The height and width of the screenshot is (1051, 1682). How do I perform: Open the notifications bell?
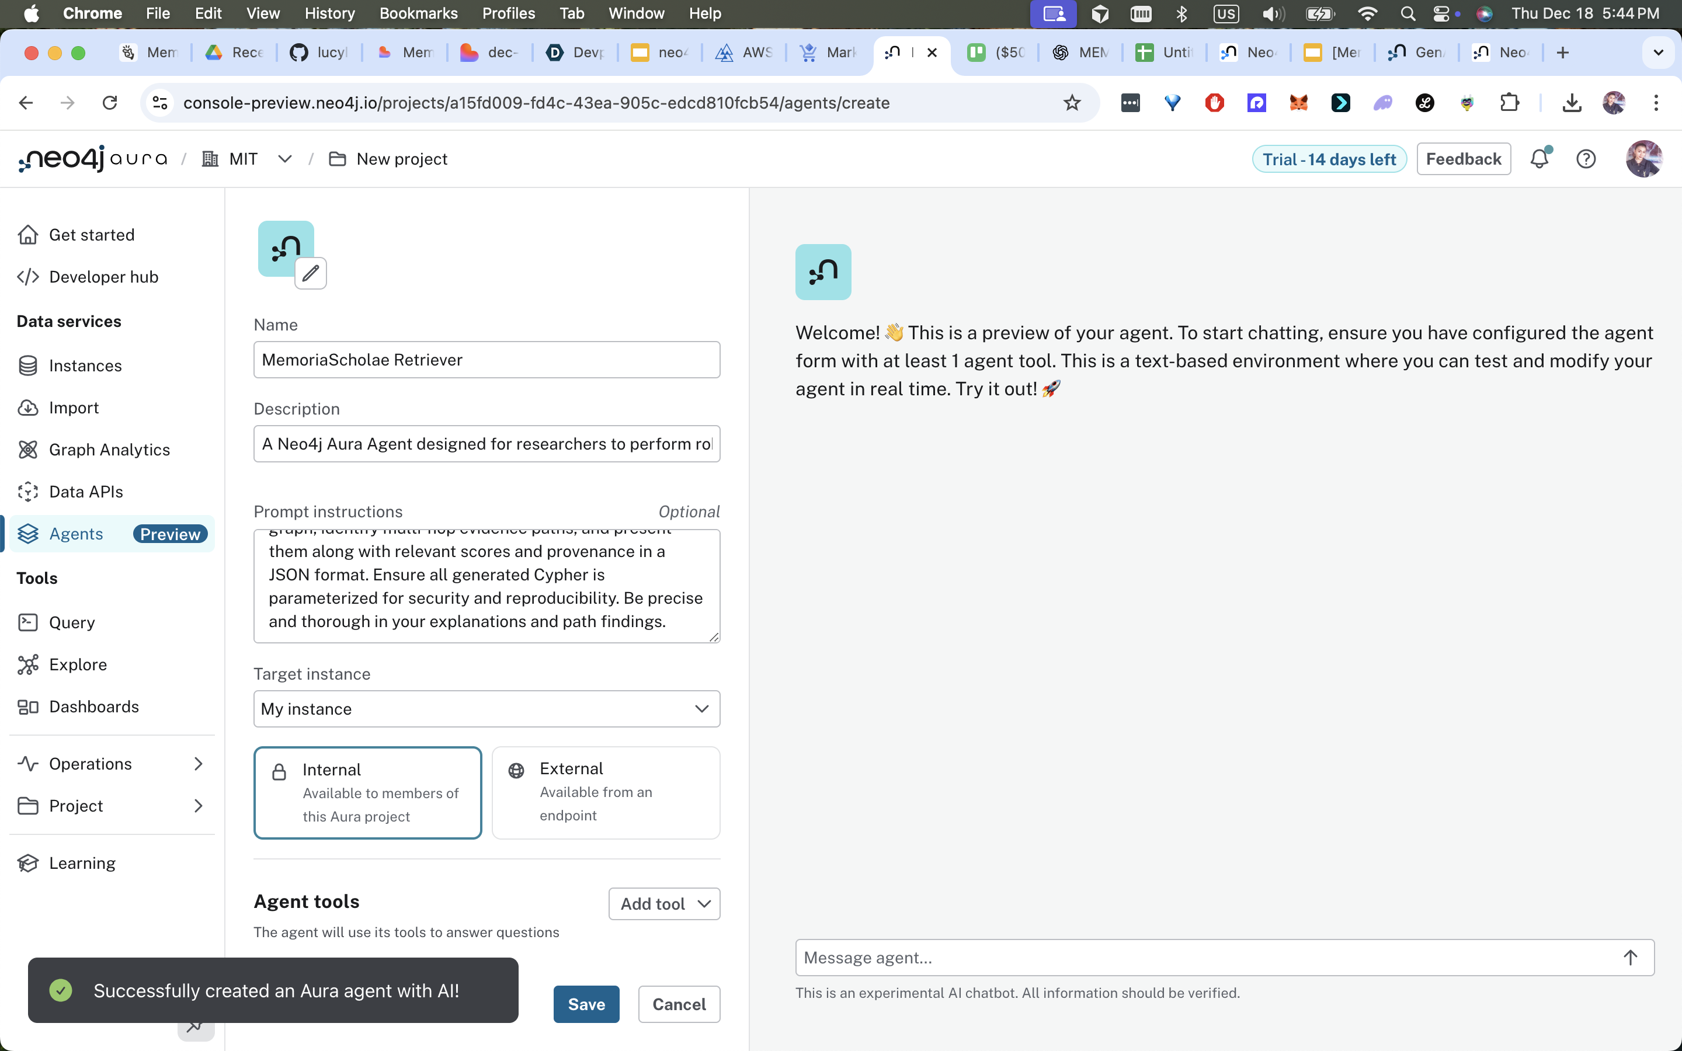click(x=1539, y=159)
